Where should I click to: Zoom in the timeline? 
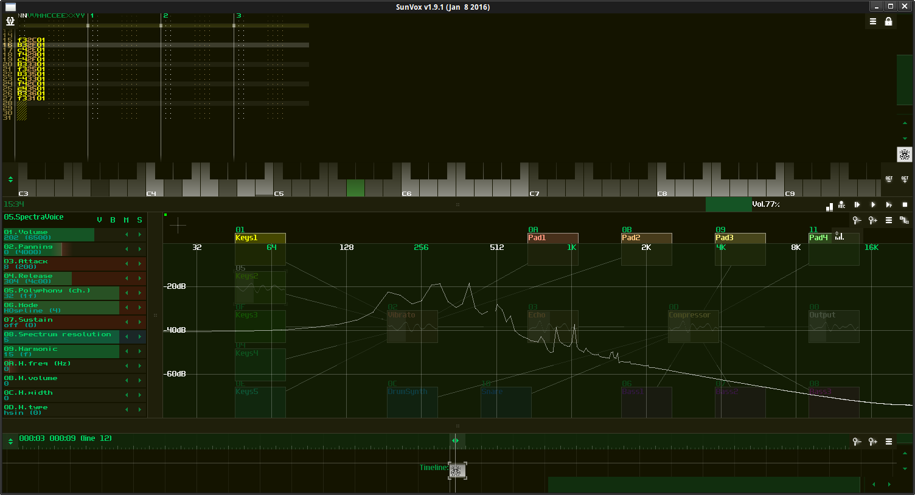pos(872,441)
